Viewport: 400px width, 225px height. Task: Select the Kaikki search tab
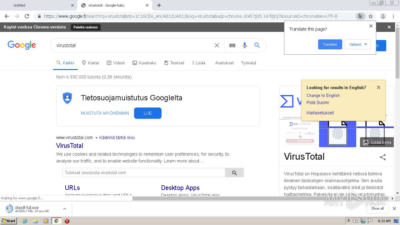65,63
